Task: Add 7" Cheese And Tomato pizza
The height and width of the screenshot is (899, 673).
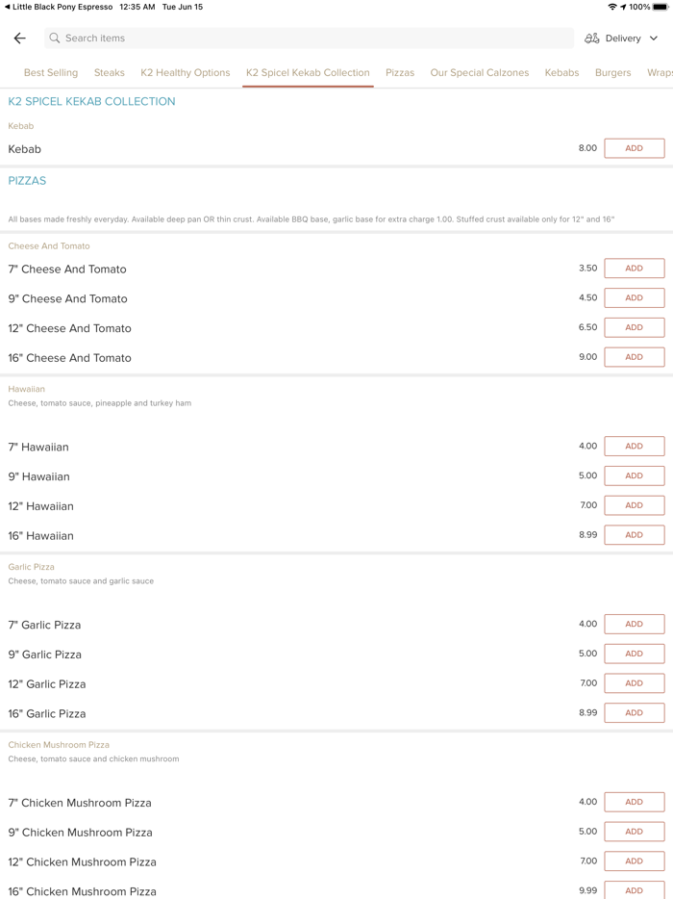Action: point(634,269)
